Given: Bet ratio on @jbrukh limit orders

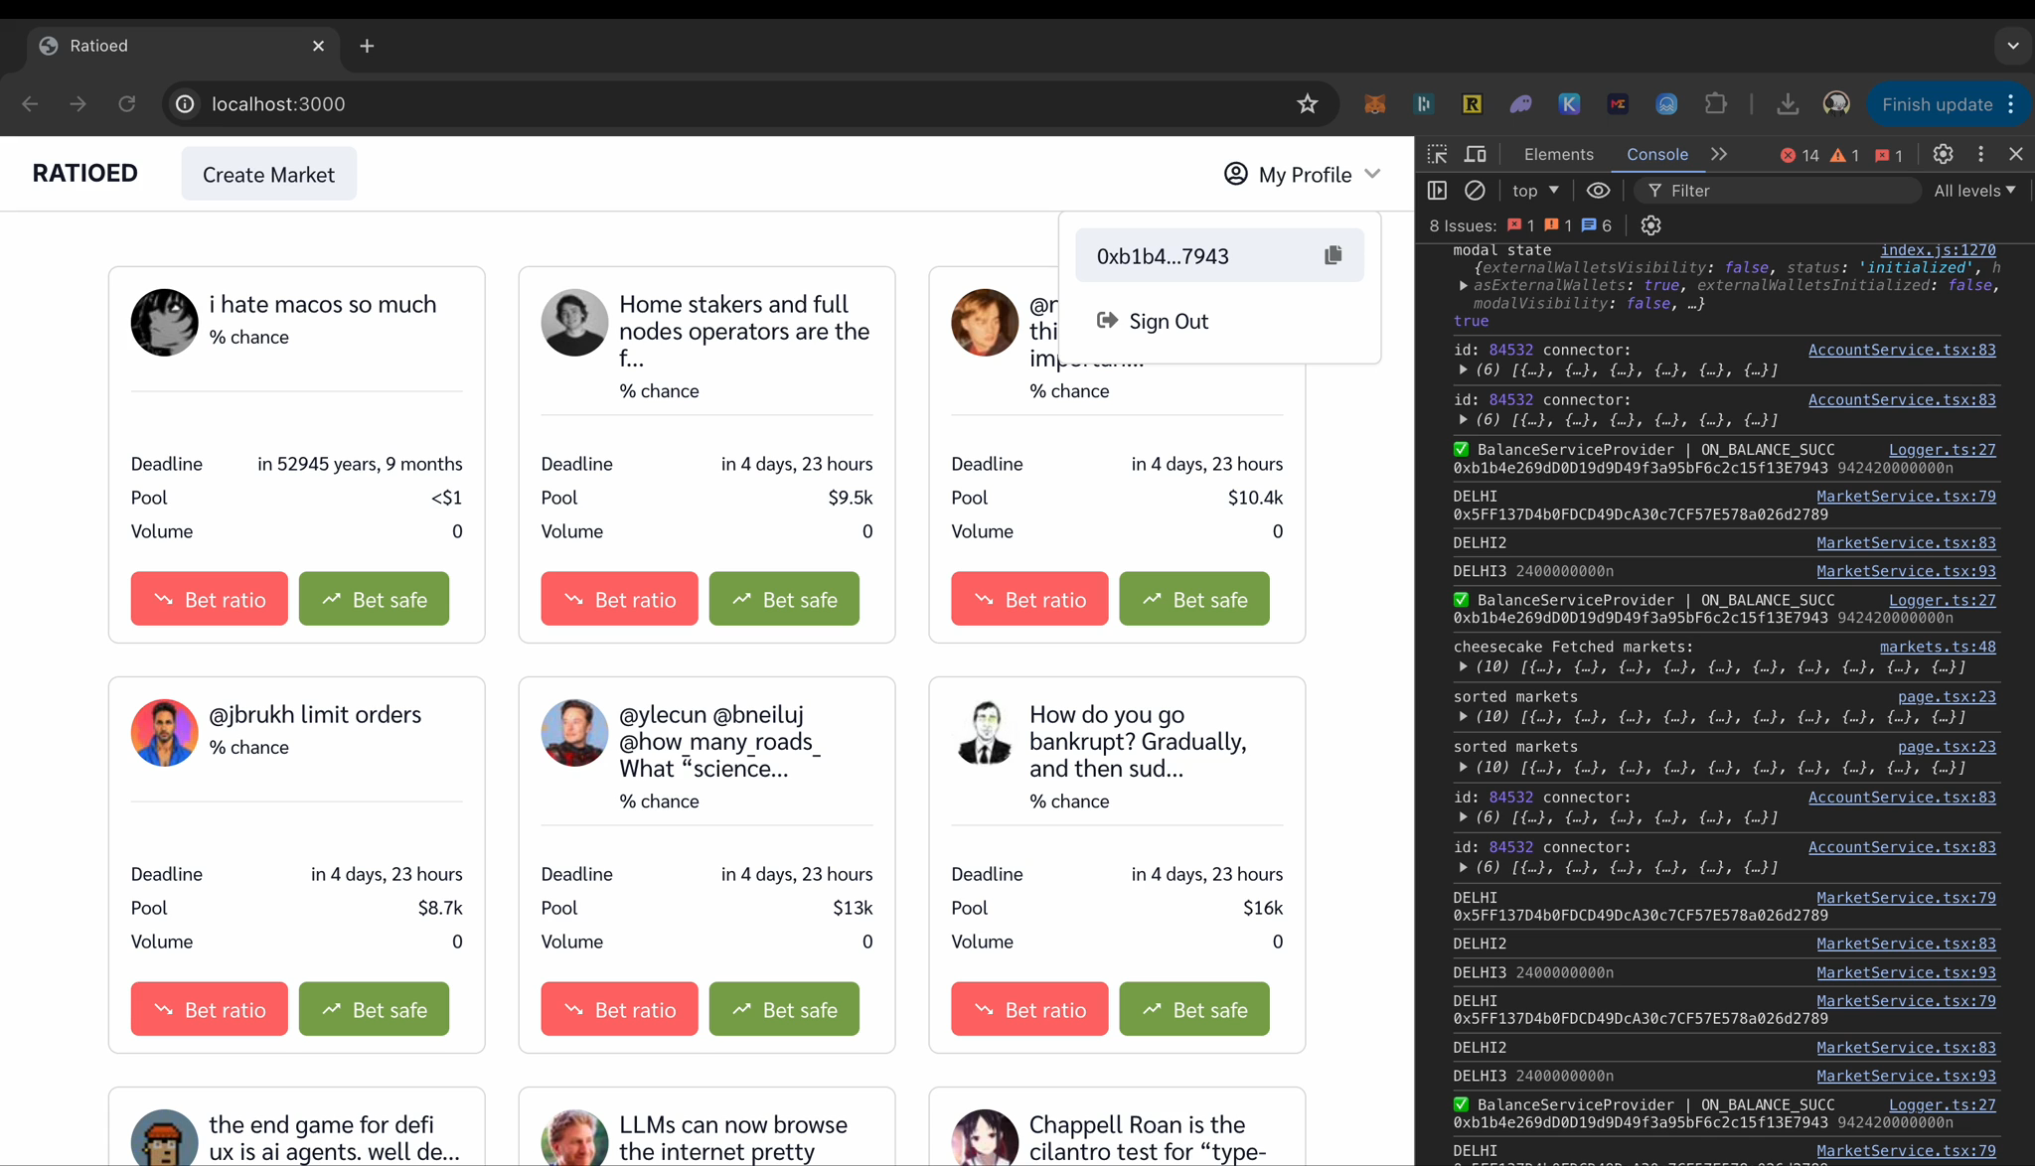Looking at the screenshot, I should tap(209, 1009).
